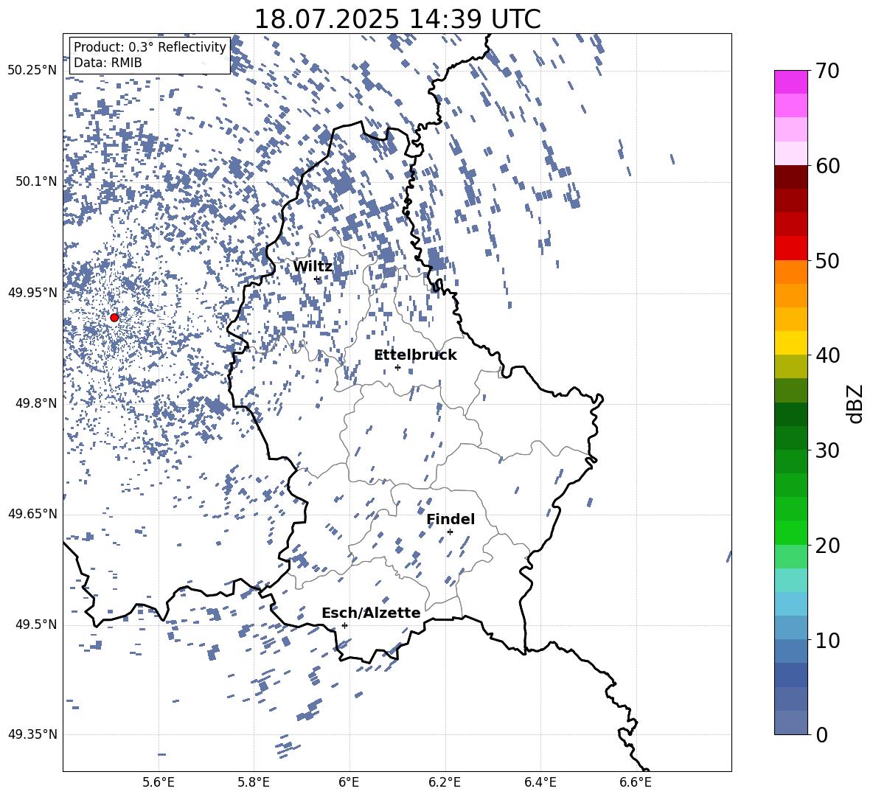Click the 50.25°N latitude label
This screenshot has width=873, height=797.
(x=32, y=71)
